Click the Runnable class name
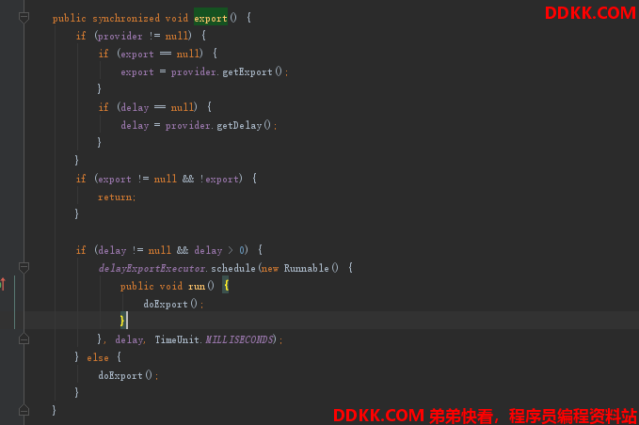 coord(306,268)
